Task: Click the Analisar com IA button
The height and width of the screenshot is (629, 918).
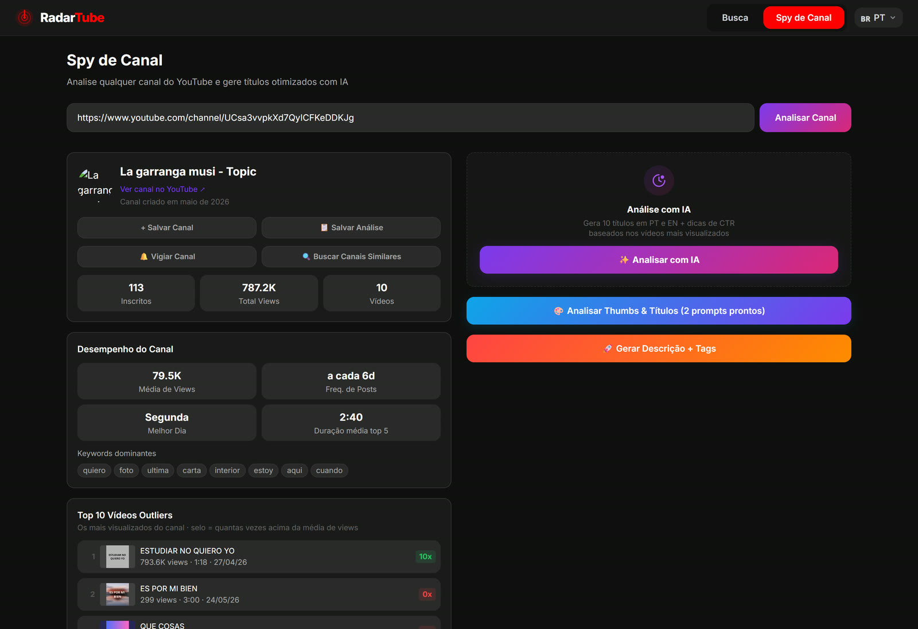Action: click(659, 260)
